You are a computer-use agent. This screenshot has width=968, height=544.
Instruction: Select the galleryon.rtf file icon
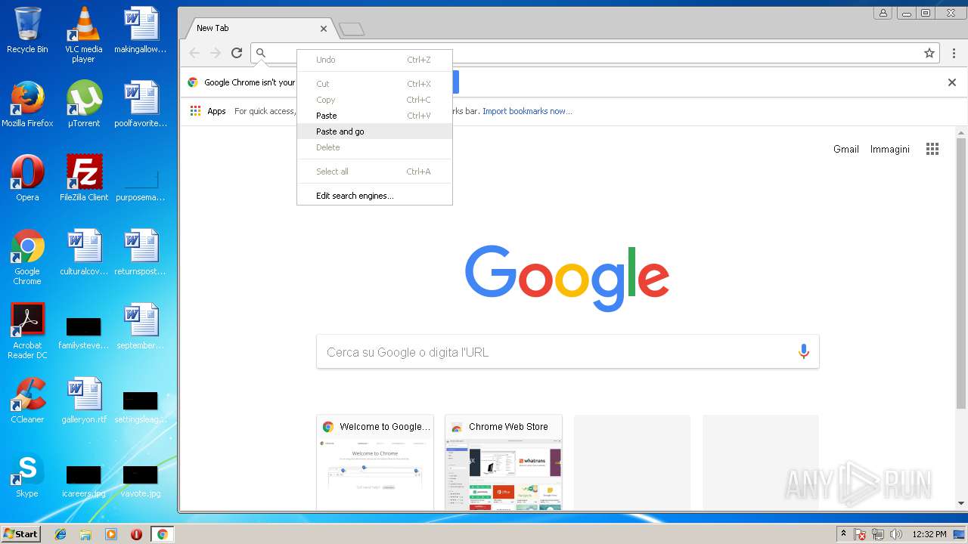click(84, 400)
